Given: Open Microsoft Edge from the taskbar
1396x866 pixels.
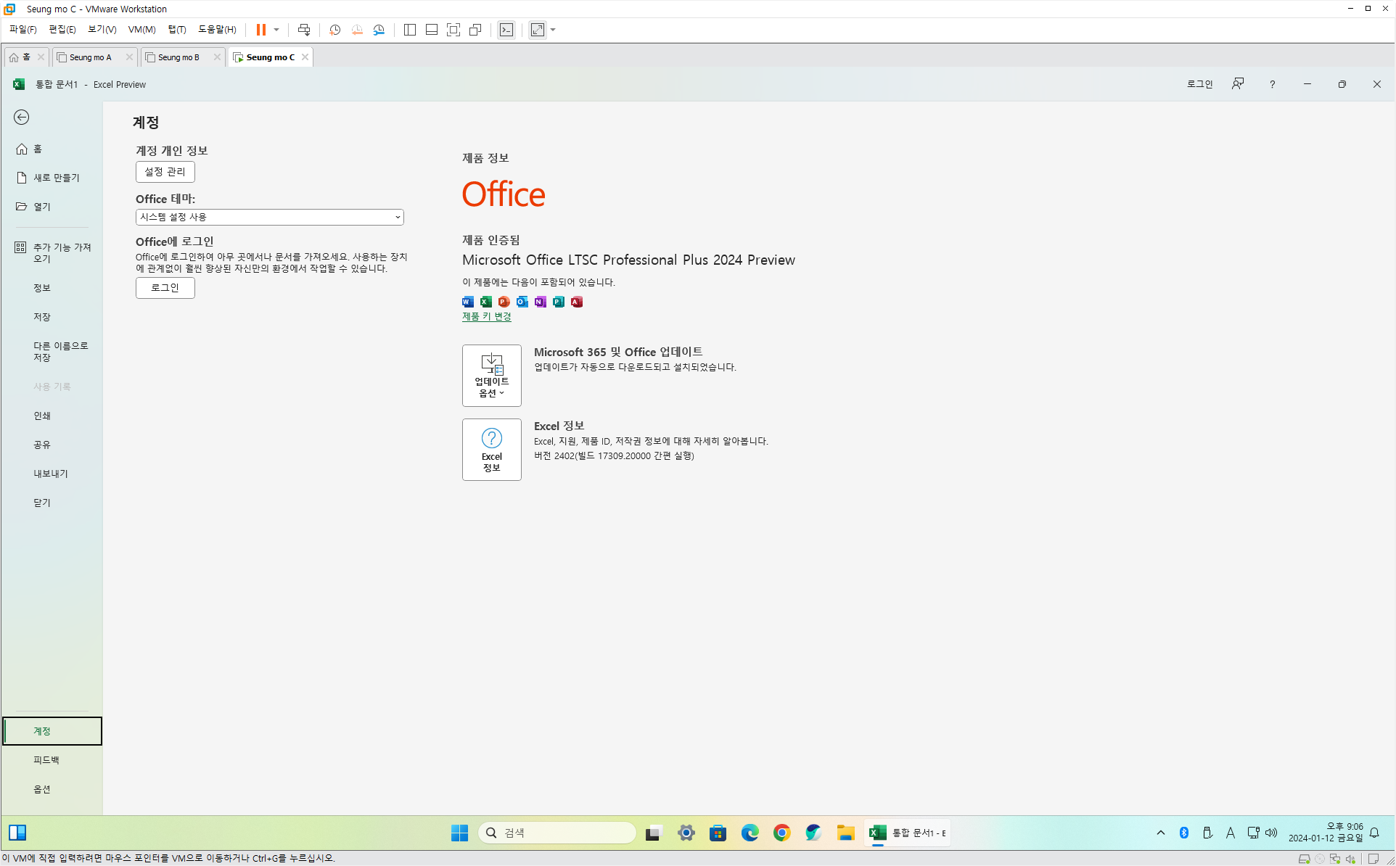Looking at the screenshot, I should coord(750,833).
